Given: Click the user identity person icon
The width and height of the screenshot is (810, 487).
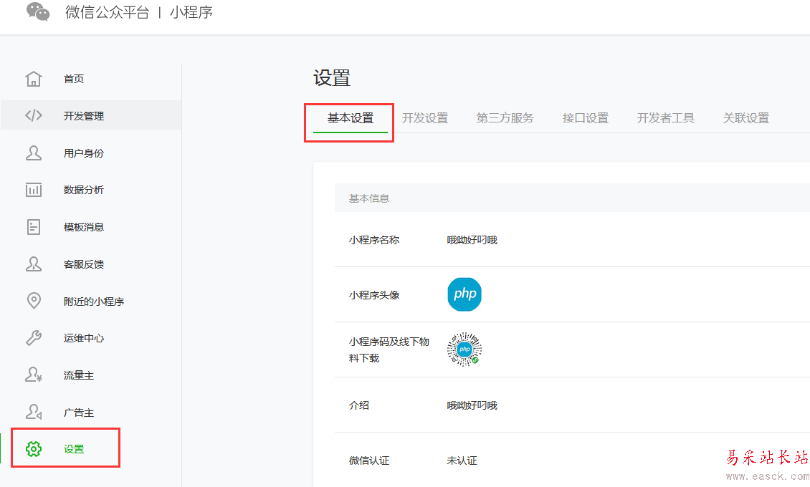Looking at the screenshot, I should point(34,153).
